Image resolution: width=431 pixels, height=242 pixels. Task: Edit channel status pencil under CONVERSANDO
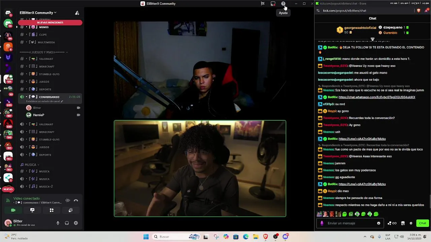(62, 101)
